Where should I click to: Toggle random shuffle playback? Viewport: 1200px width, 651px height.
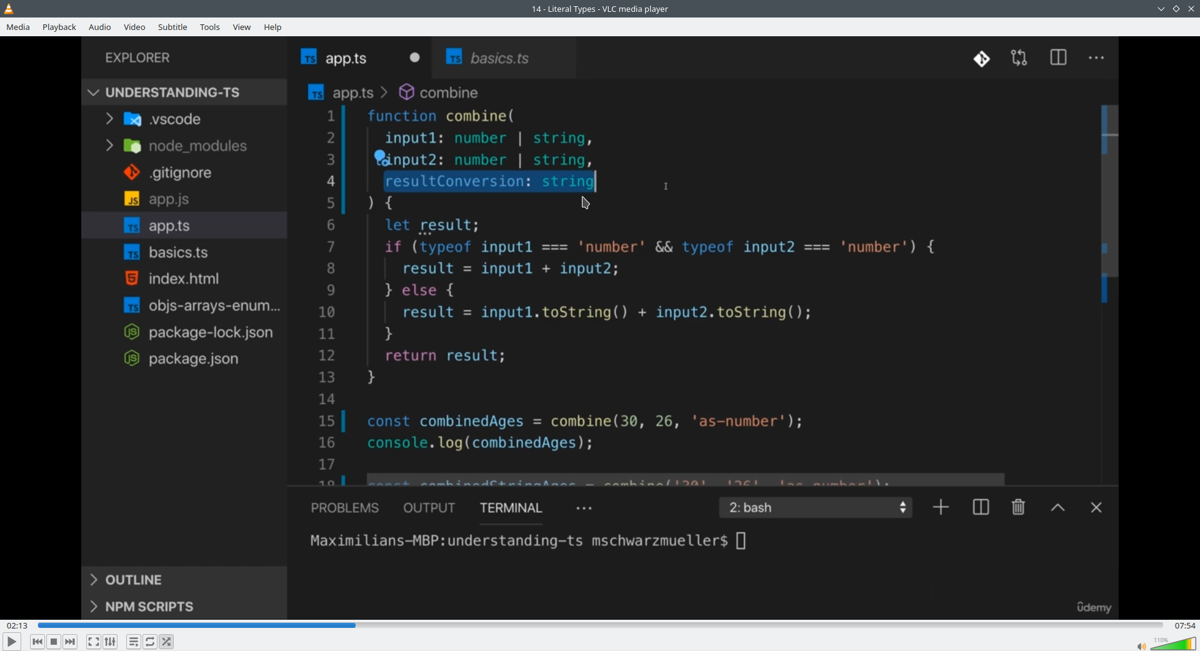tap(167, 642)
